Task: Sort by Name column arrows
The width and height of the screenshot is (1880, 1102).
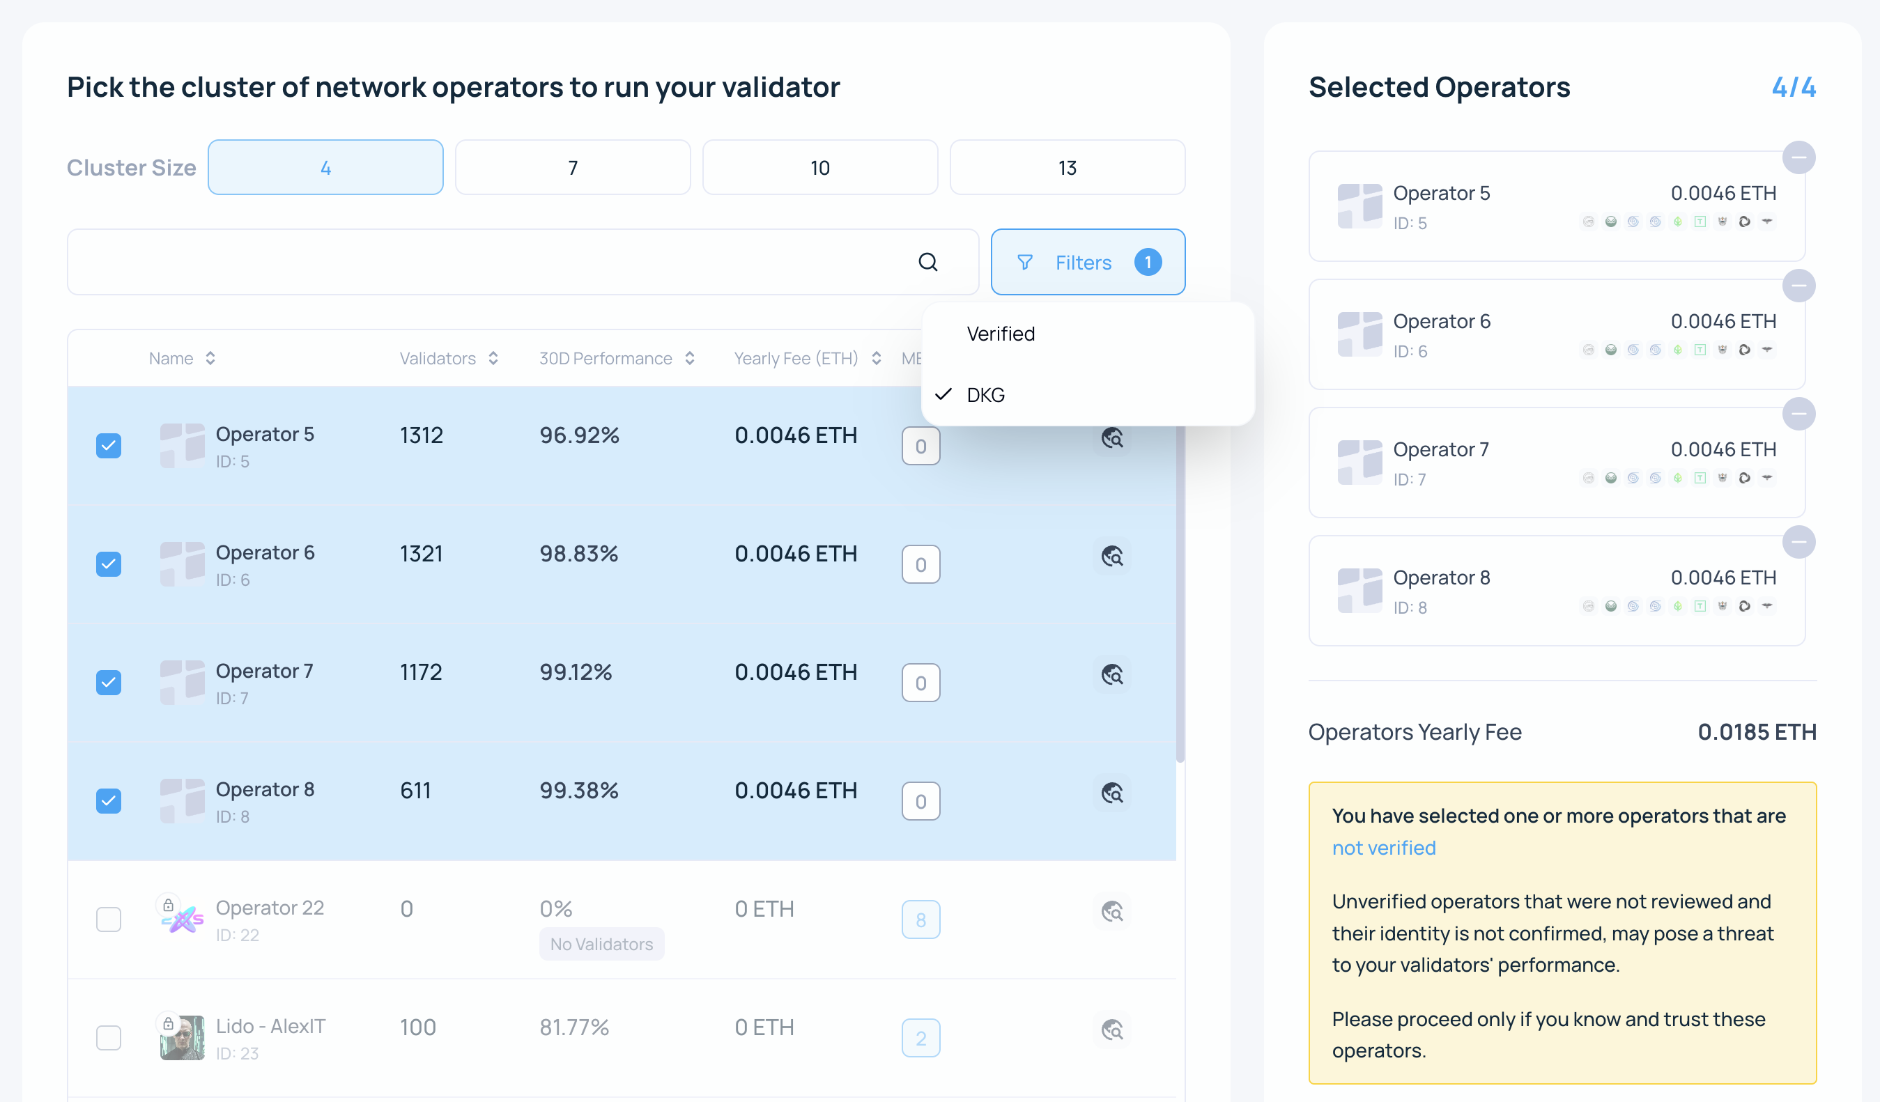Action: [x=210, y=359]
